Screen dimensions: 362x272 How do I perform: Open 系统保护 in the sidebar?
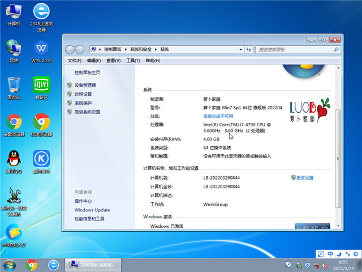(x=83, y=103)
